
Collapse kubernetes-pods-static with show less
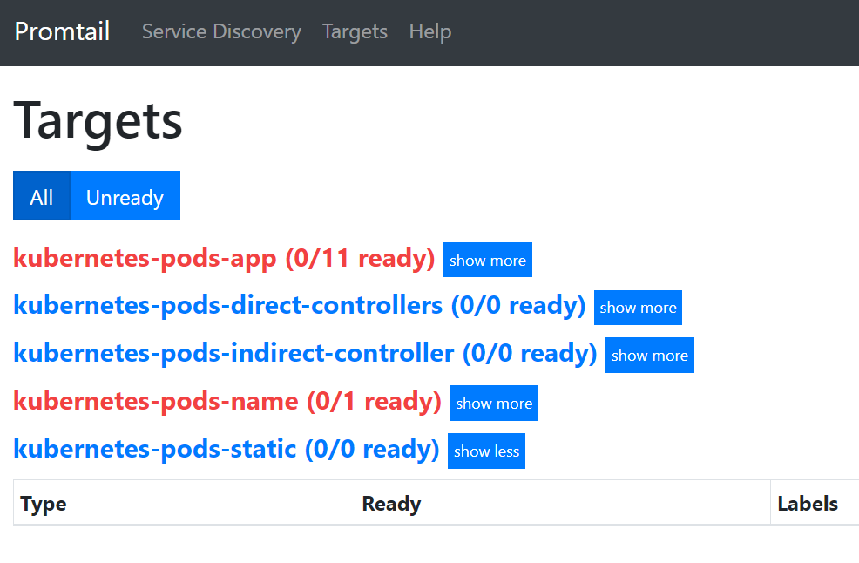[486, 451]
